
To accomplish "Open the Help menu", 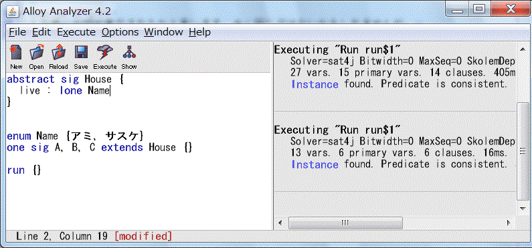I will tap(200, 32).
